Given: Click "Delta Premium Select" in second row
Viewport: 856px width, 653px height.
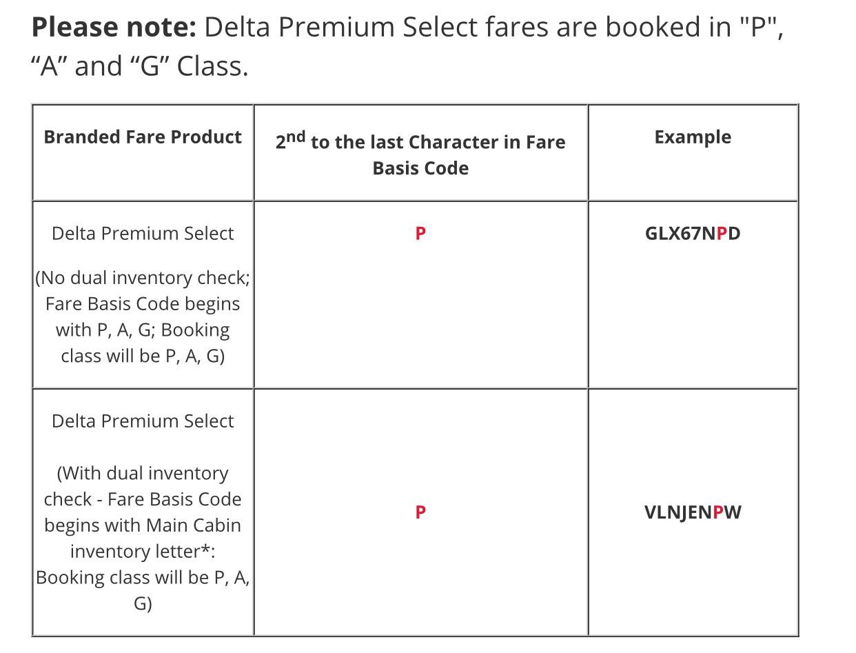Looking at the screenshot, I should coord(143,421).
